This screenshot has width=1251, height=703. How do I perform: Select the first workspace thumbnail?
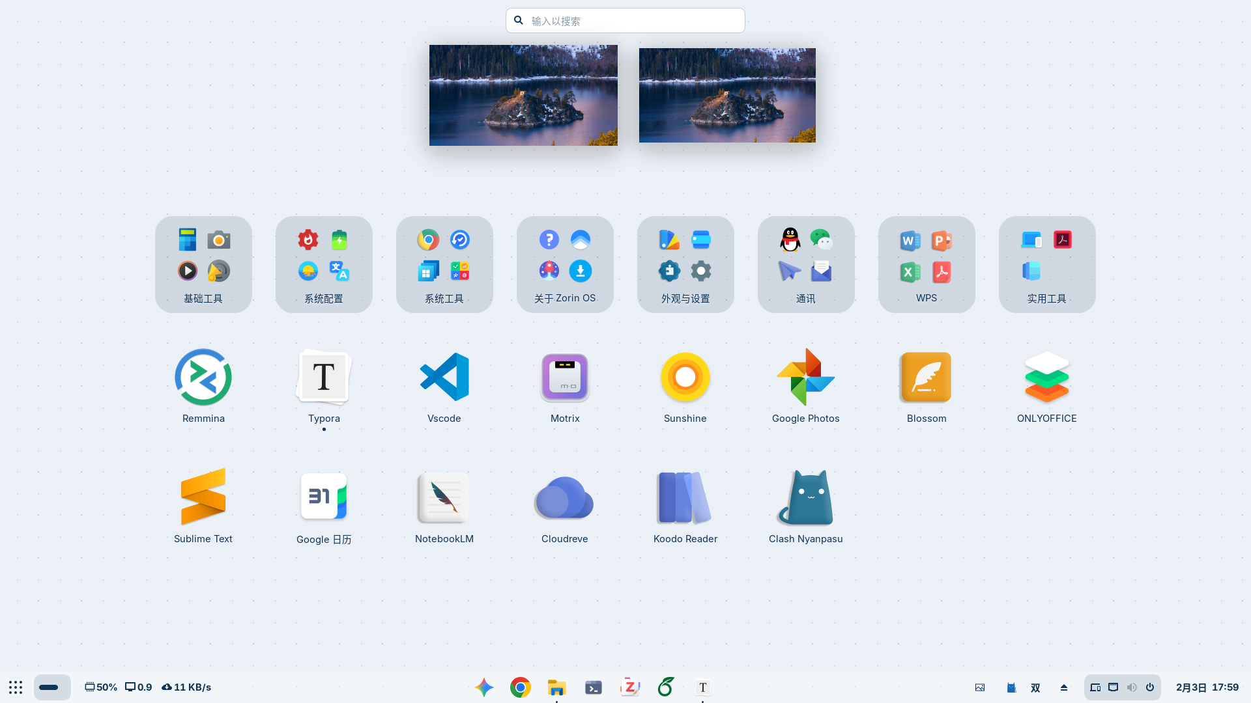pyautogui.click(x=523, y=95)
